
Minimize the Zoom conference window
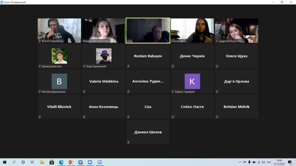pyautogui.click(x=273, y=2)
